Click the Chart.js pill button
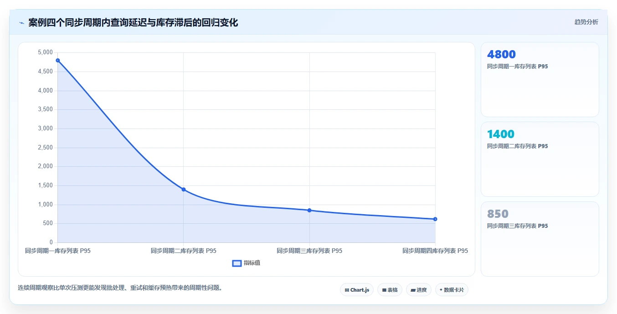 tap(357, 290)
